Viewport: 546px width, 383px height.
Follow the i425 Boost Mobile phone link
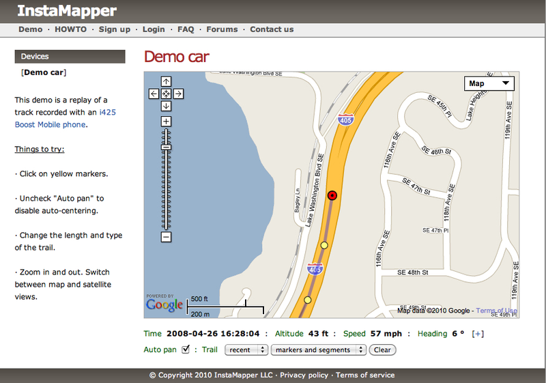(65, 118)
